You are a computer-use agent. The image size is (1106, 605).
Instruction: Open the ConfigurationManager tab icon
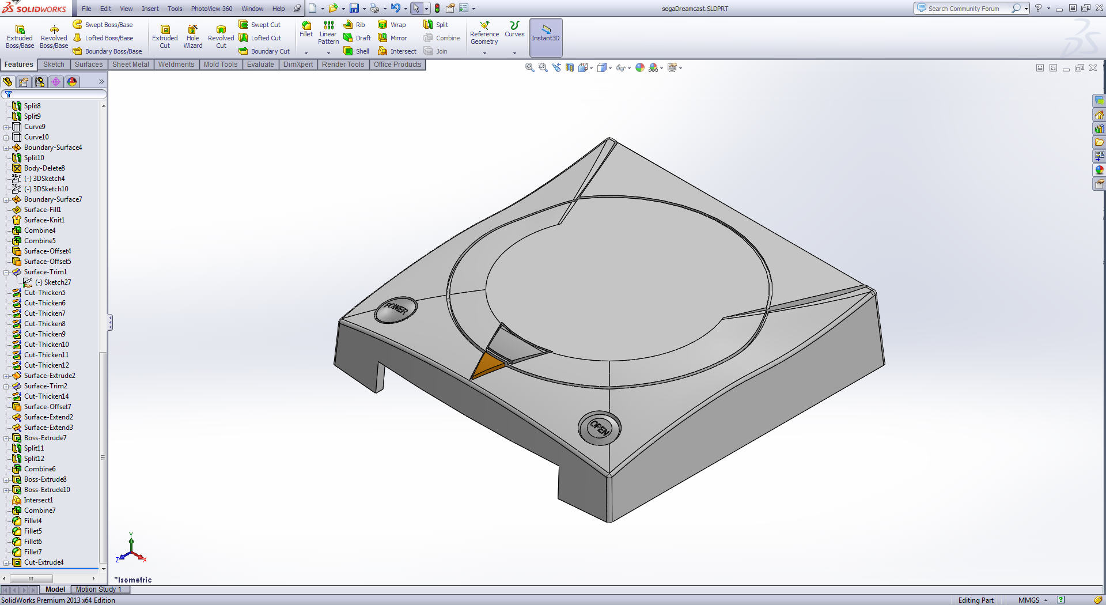pyautogui.click(x=40, y=82)
